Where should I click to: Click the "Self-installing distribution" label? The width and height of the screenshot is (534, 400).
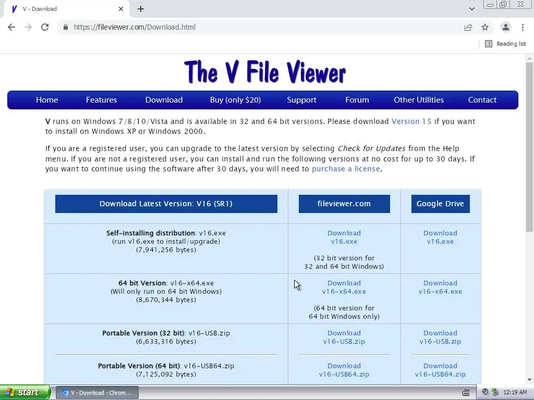point(151,233)
